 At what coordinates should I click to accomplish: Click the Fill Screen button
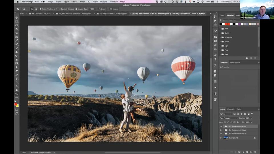coord(114,9)
